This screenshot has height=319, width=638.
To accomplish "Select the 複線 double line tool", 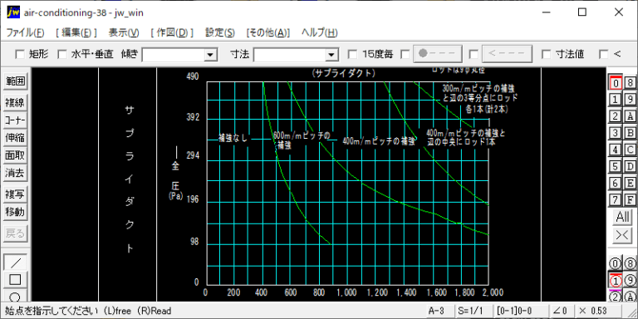I will click(16, 103).
